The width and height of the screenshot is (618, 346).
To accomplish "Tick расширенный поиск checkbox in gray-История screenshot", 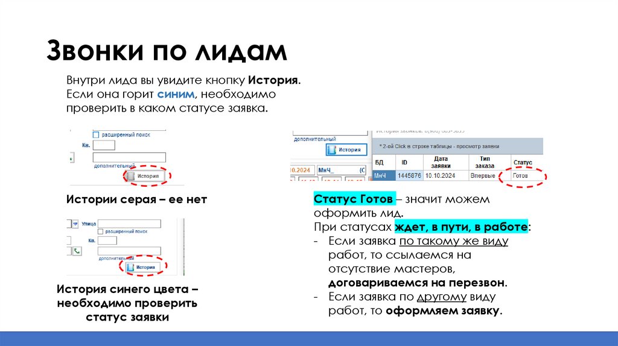I will coord(96,134).
